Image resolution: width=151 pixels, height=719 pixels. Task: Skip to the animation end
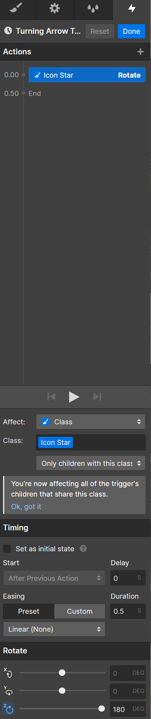click(x=97, y=396)
